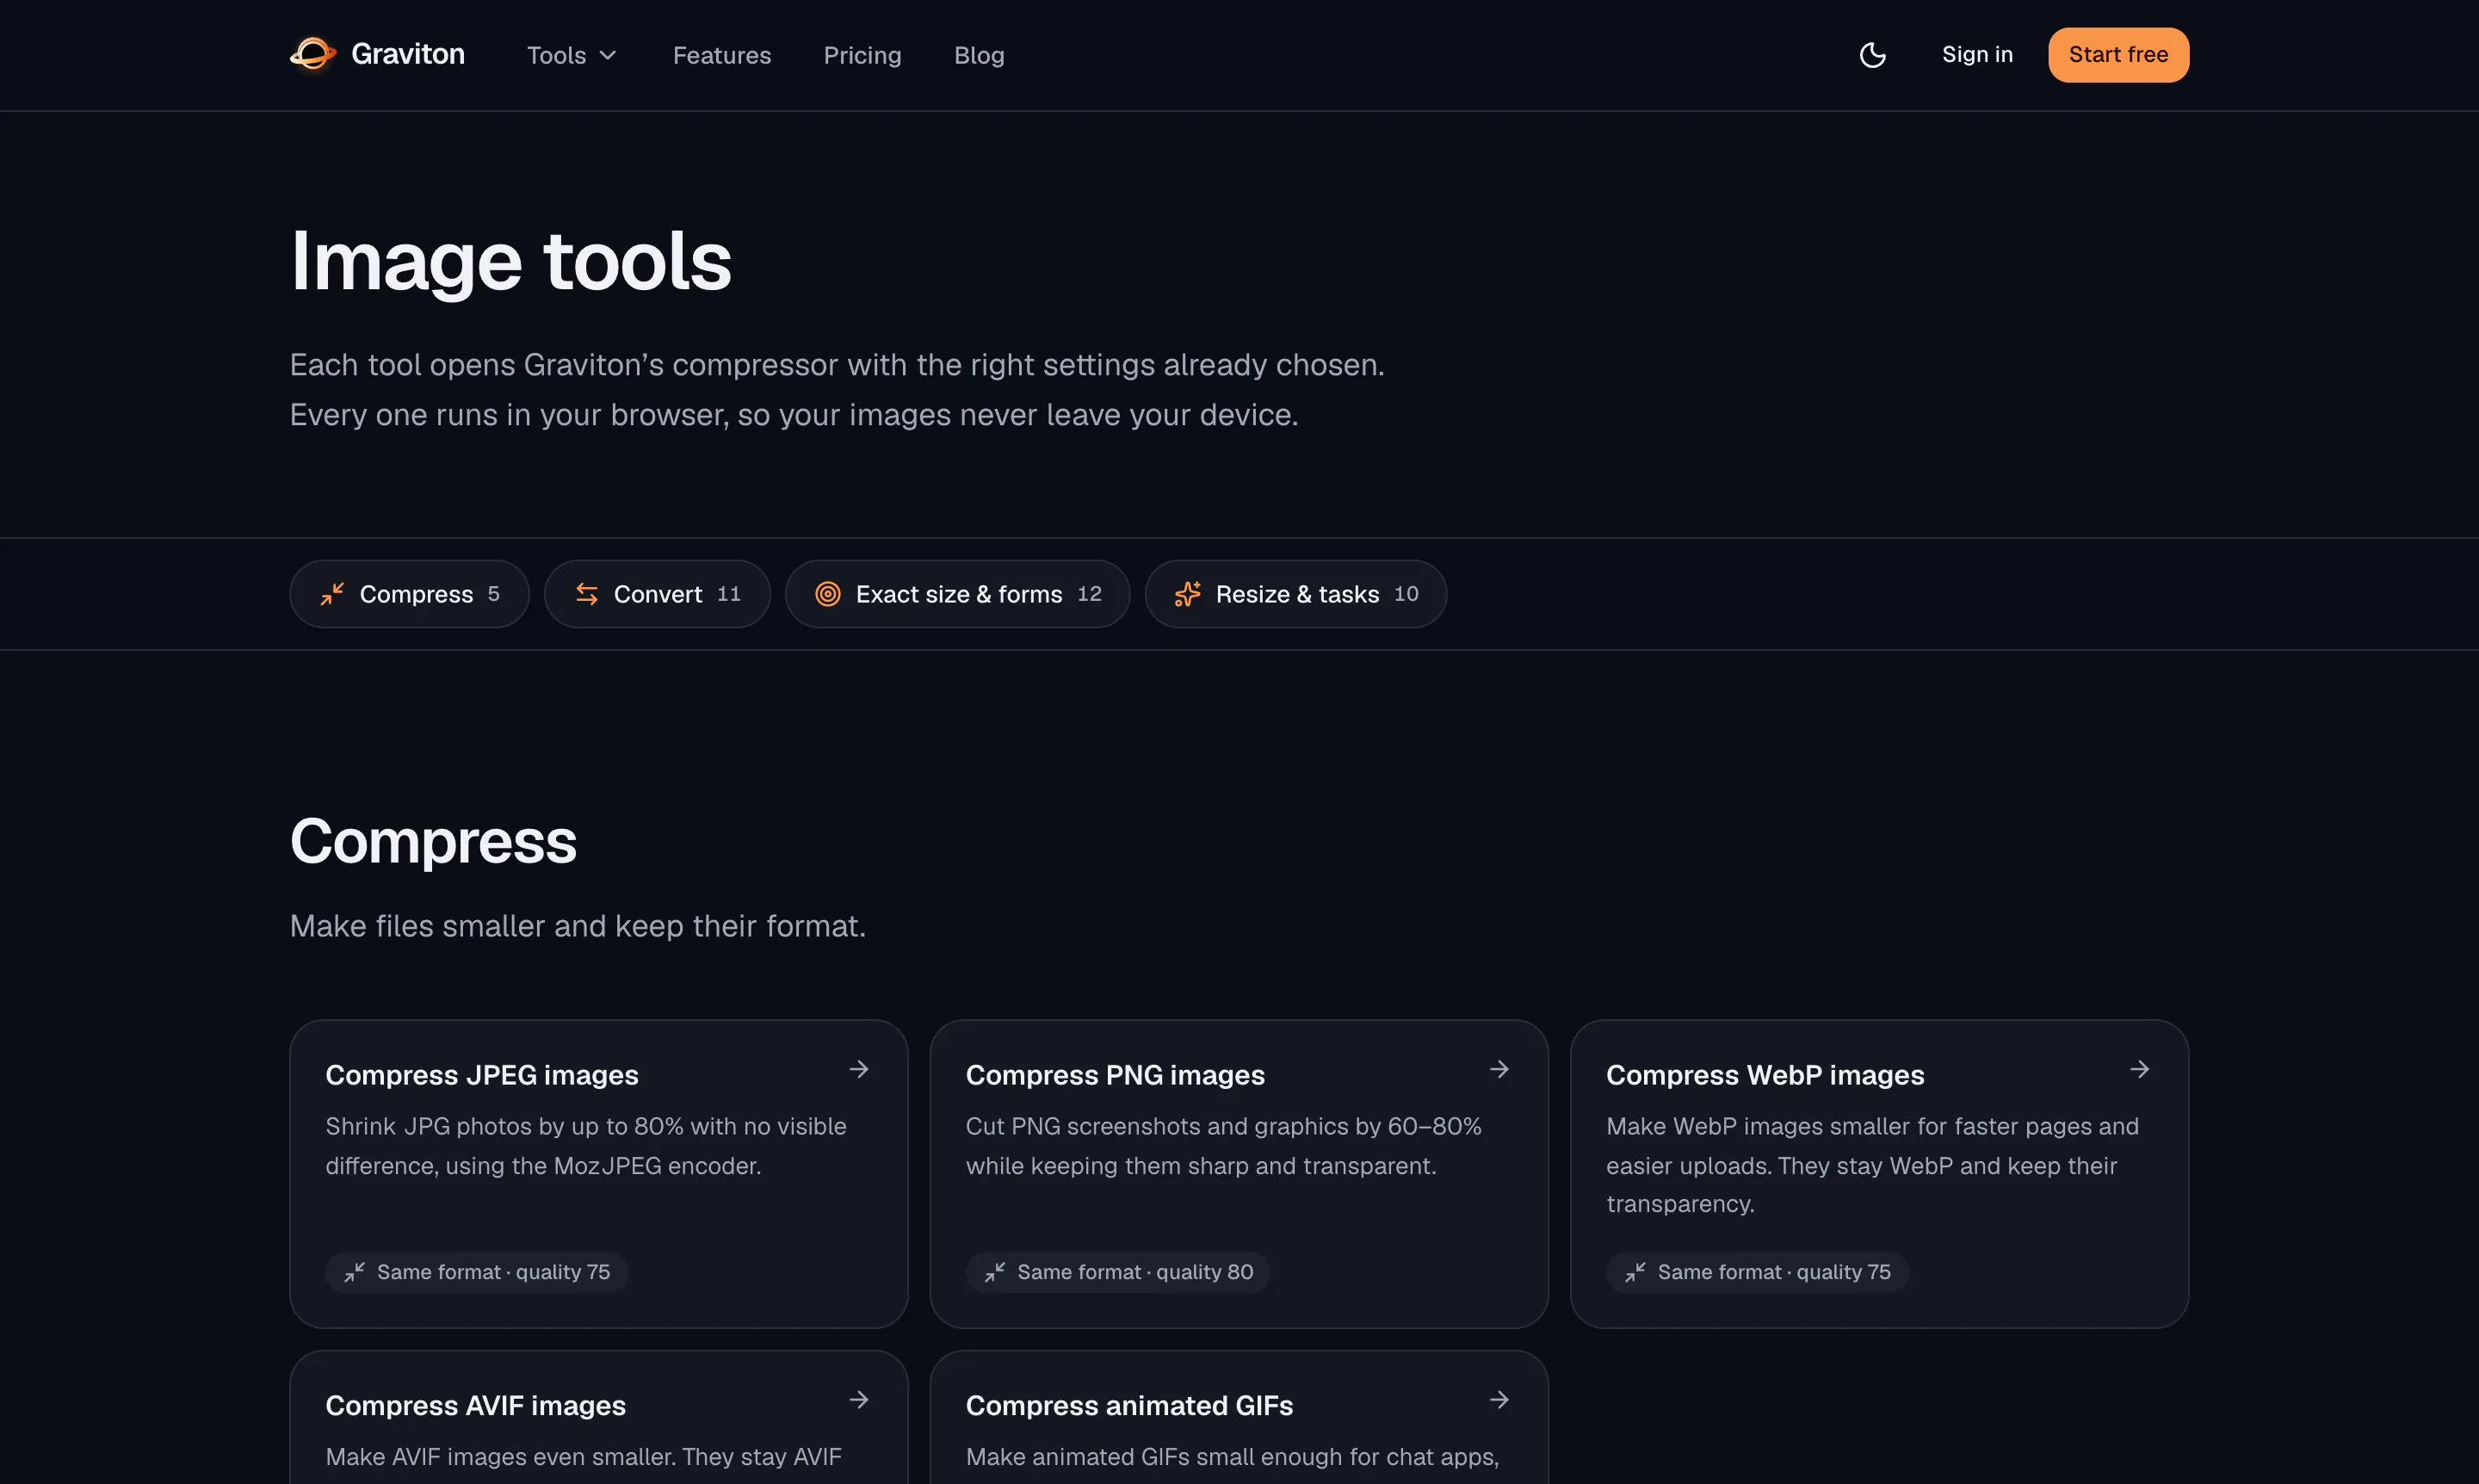Click the arrow on Compress AVIF images card
Image resolution: width=2479 pixels, height=1484 pixels.
858,1399
